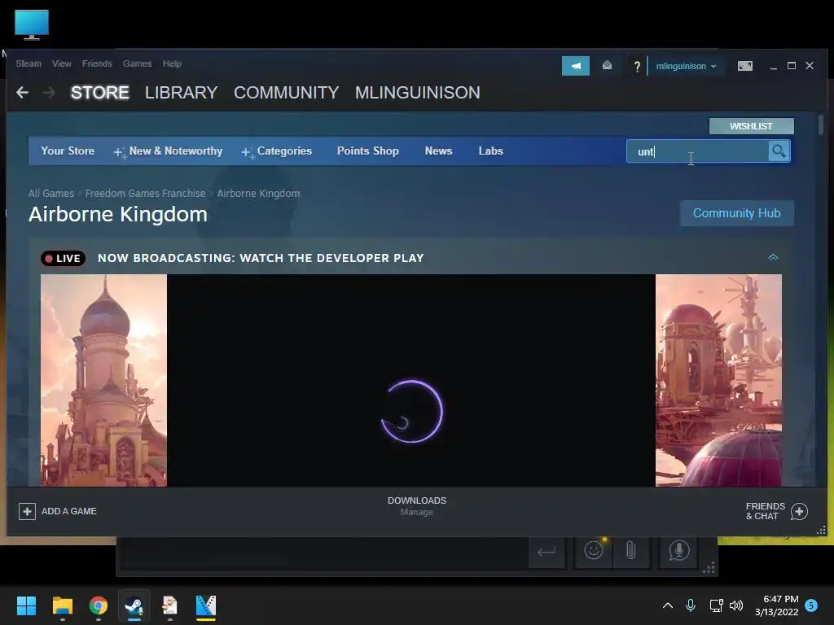Open DOWNLOADS Manage section
834x625 pixels.
click(416, 506)
